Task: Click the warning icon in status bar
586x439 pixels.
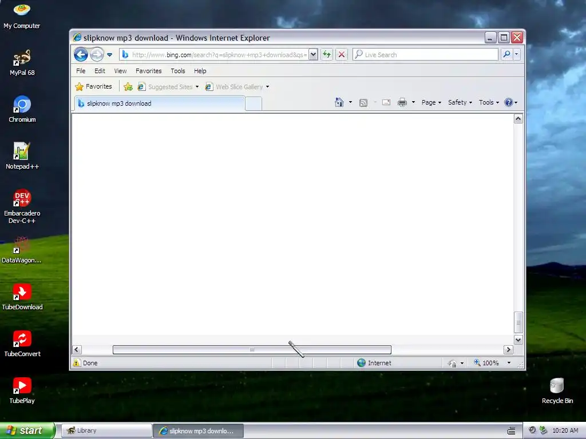Action: tap(77, 363)
